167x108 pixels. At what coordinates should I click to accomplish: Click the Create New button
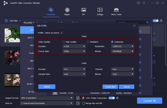pyautogui.click(x=110, y=87)
